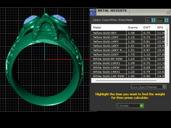This screenshot has width=171, height=128.
Task: Select the White Gold:10KX1 row
Action: (x=128, y=63)
